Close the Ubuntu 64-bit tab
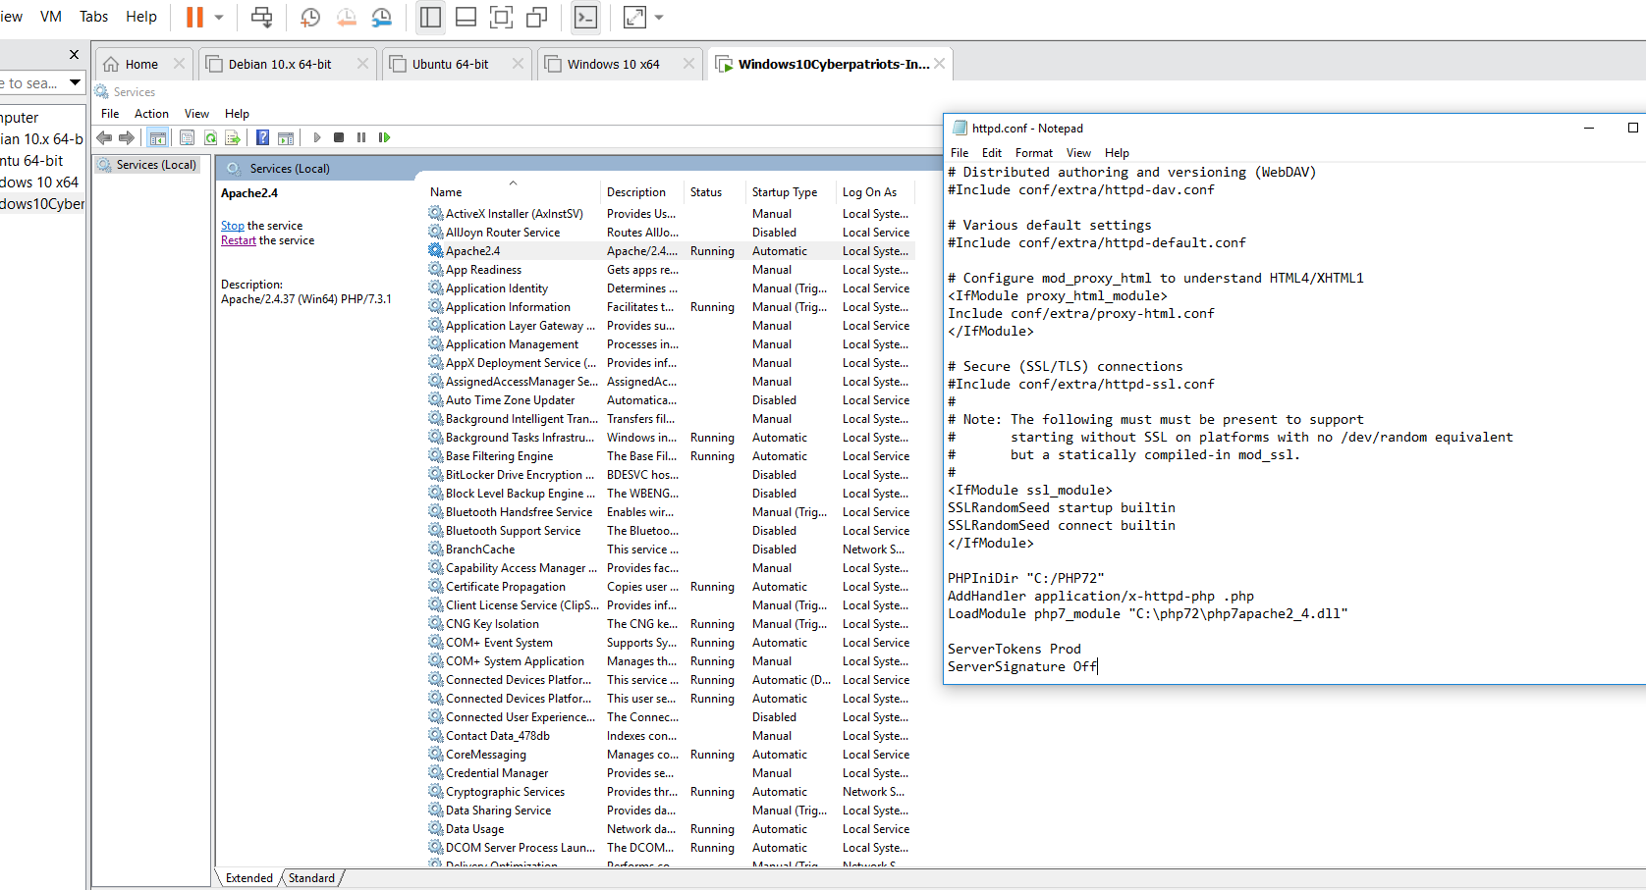1646x890 pixels. pos(518,64)
